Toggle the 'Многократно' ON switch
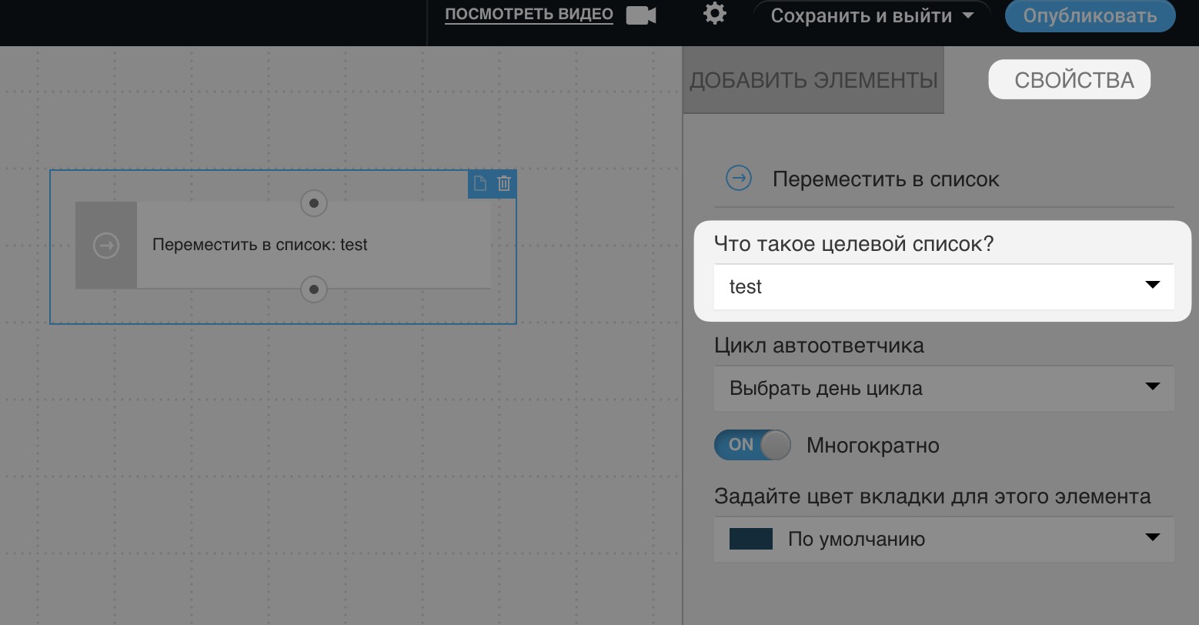The width and height of the screenshot is (1199, 625). tap(753, 445)
